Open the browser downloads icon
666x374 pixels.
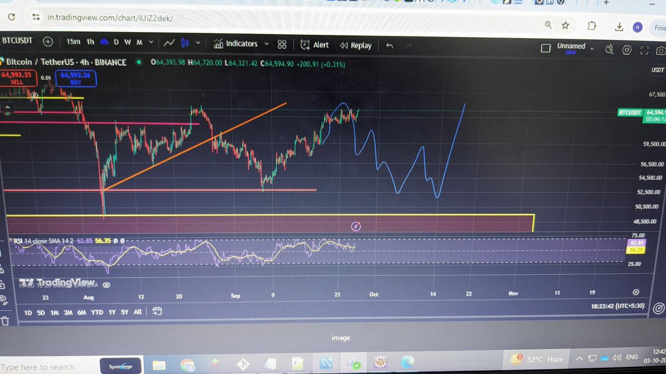619,27
